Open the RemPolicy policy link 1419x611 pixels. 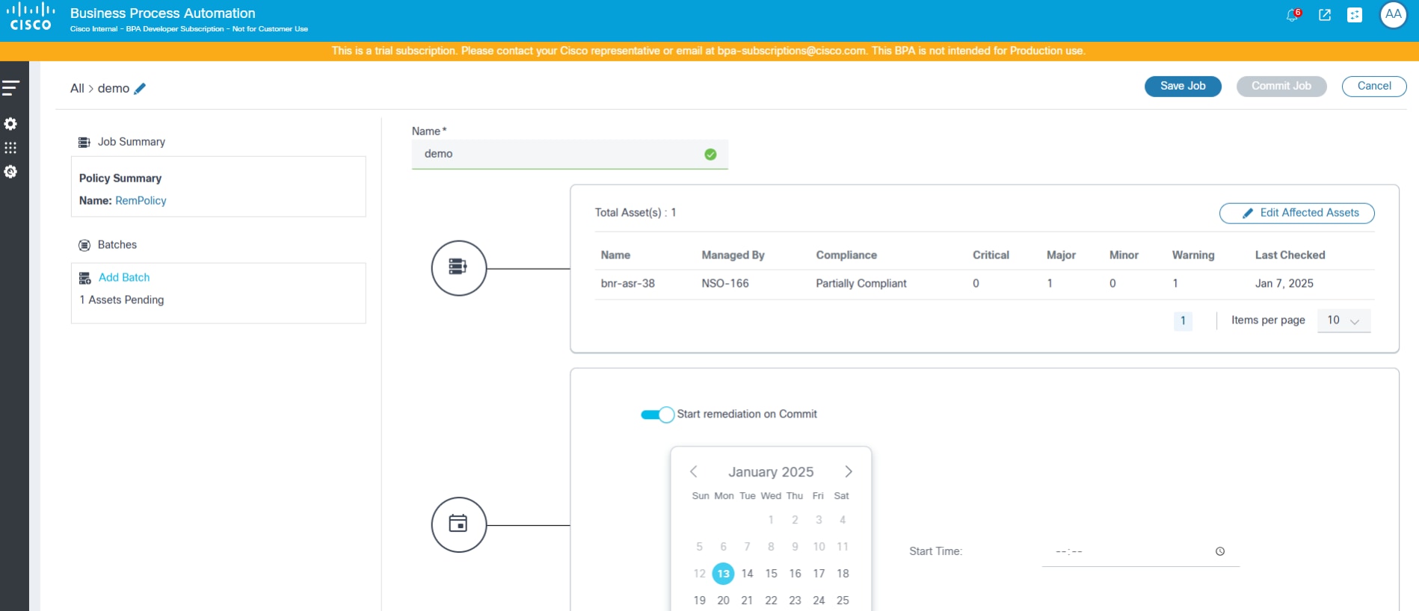(x=141, y=201)
